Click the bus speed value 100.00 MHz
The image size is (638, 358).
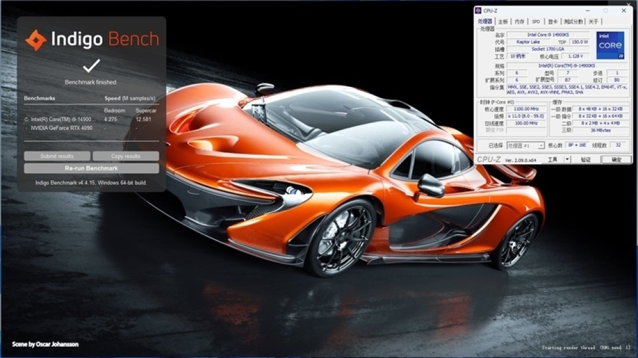[526, 123]
